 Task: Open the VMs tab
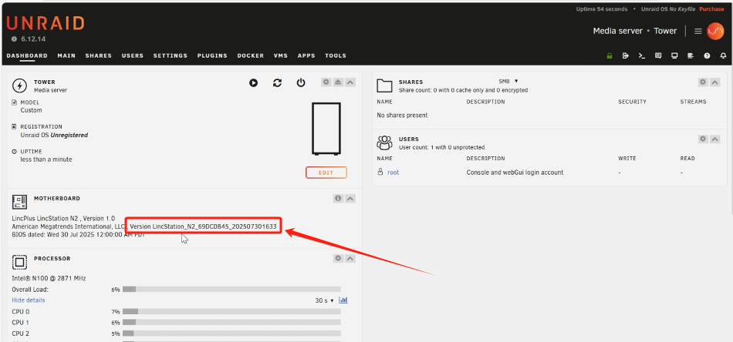tap(281, 55)
